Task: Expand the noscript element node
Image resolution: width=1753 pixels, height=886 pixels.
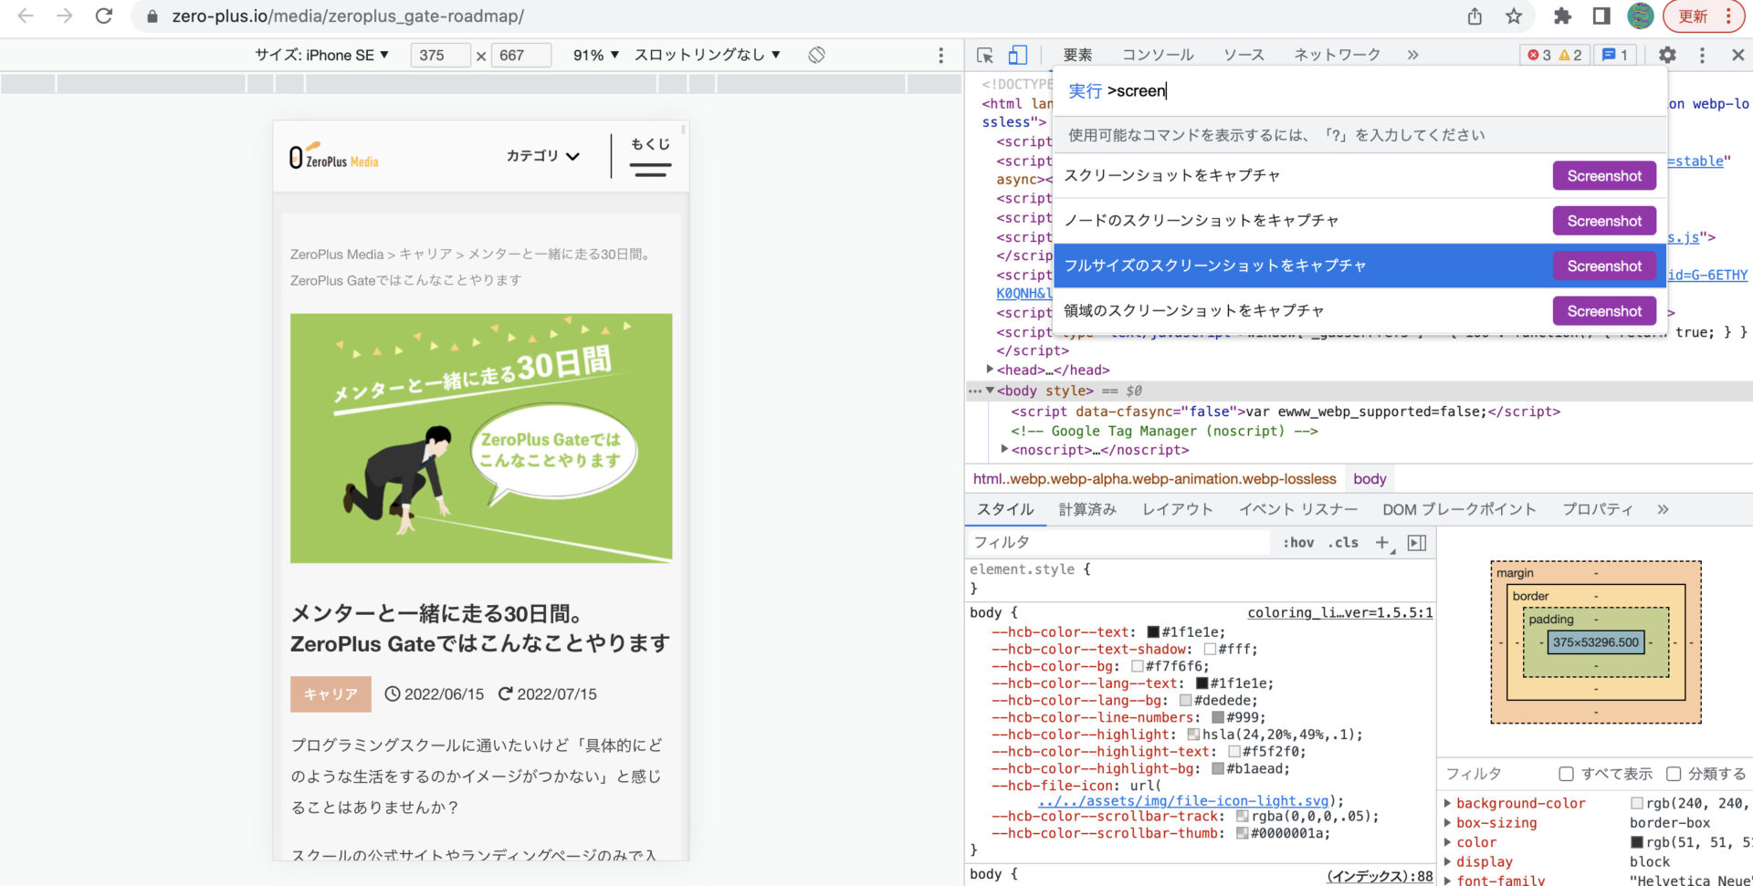Action: (1004, 449)
